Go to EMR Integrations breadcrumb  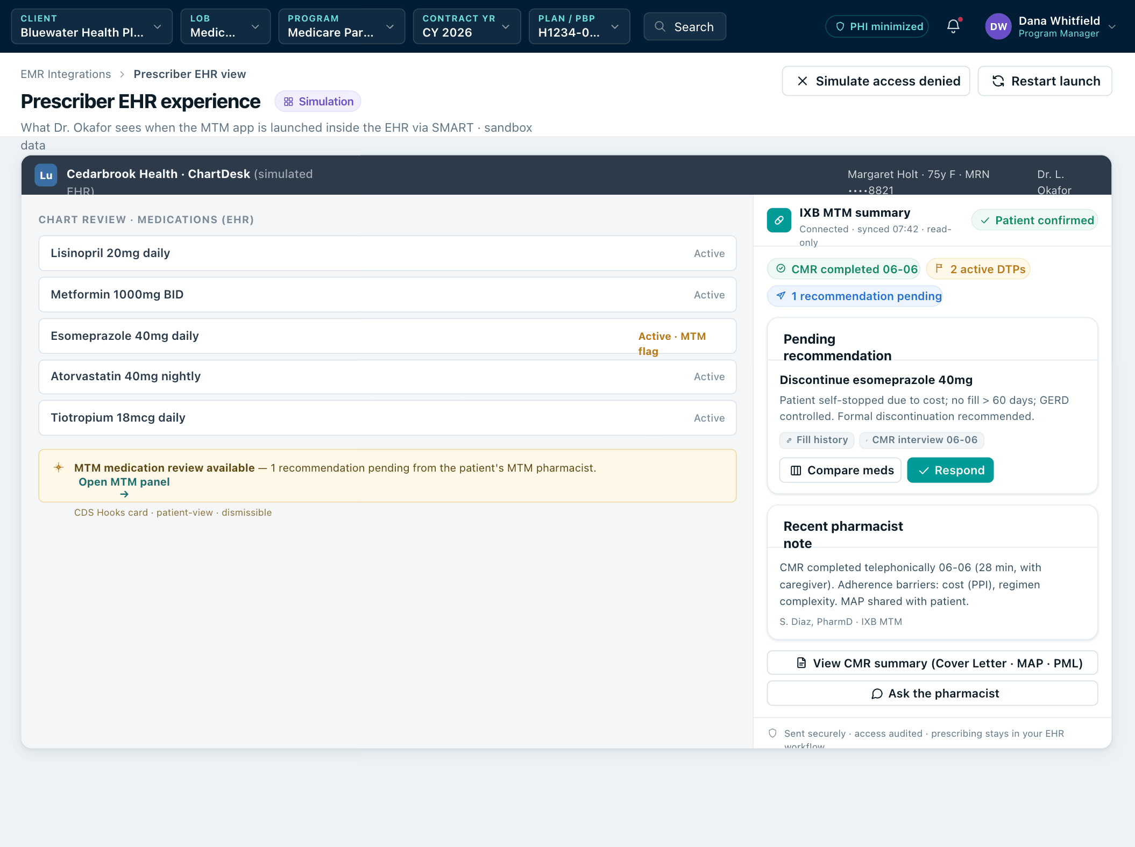(x=66, y=74)
